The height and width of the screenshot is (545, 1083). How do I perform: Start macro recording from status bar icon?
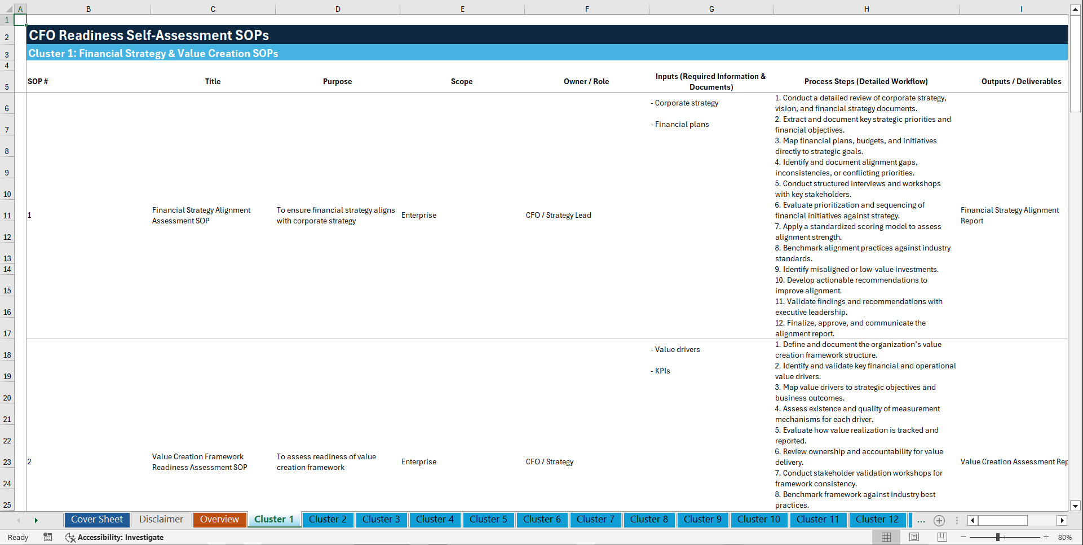(x=48, y=537)
